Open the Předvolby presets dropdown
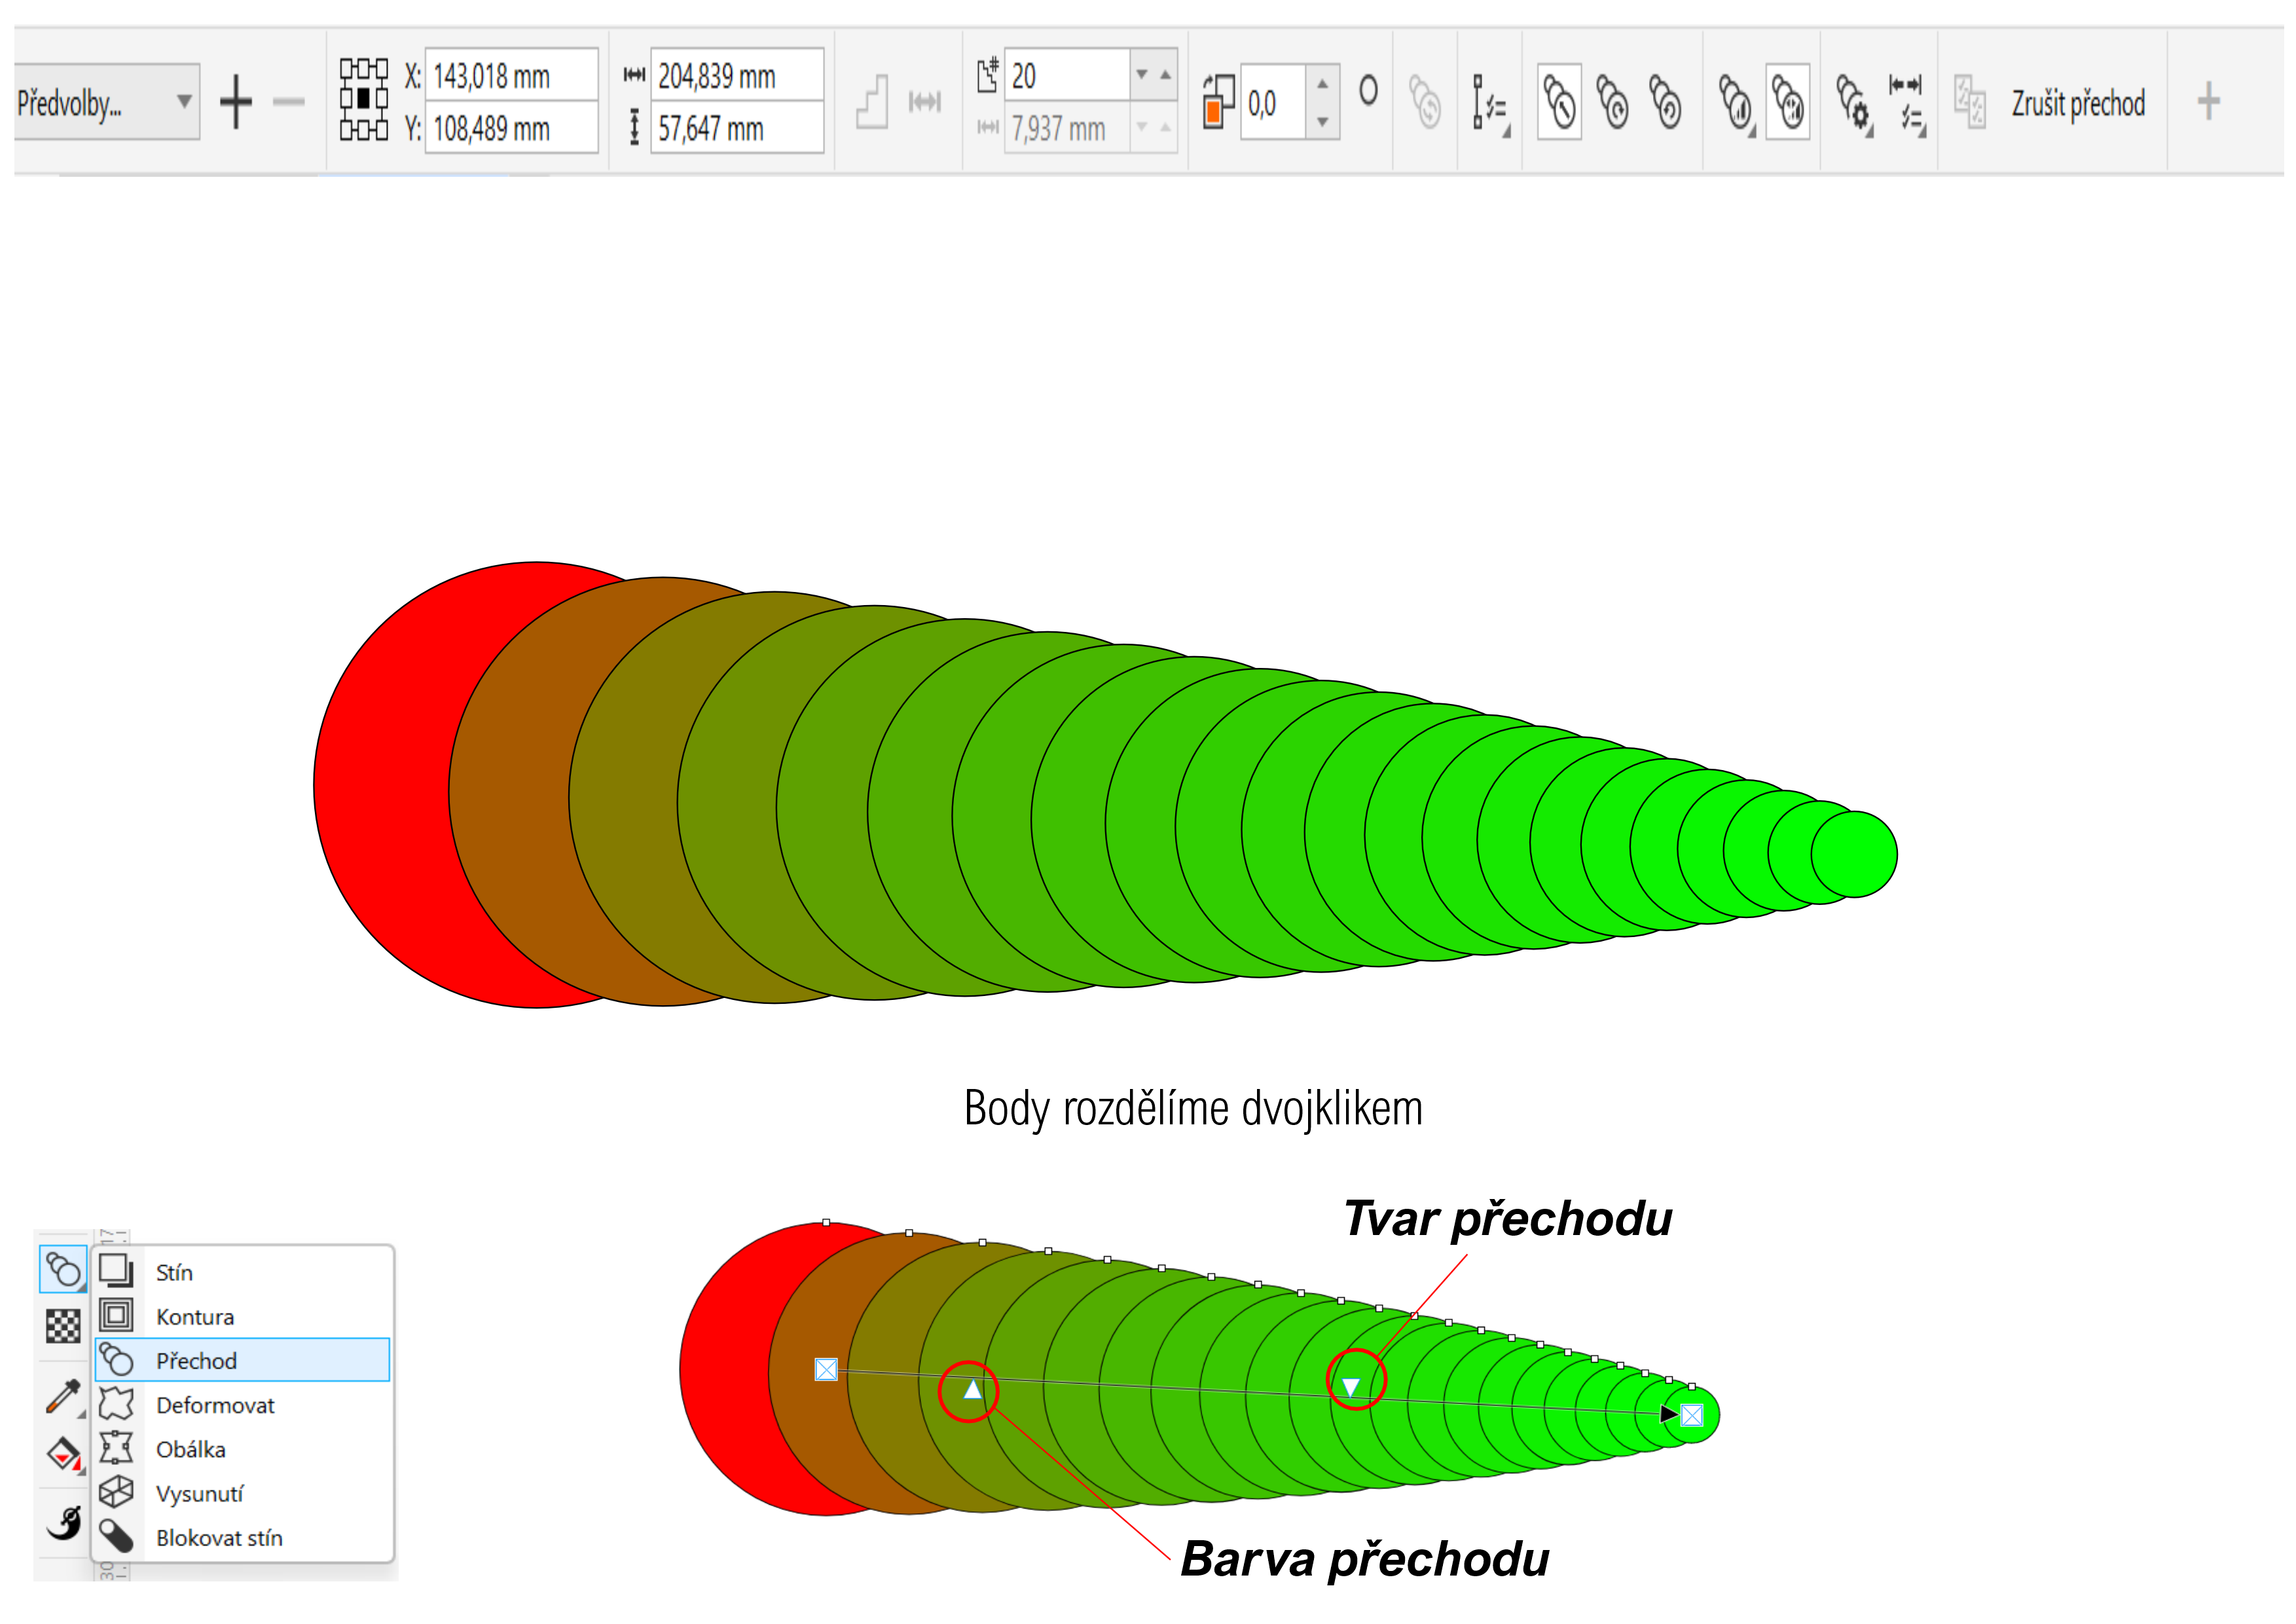Screen dimensions: 2296x1624 pyautogui.click(x=106, y=102)
